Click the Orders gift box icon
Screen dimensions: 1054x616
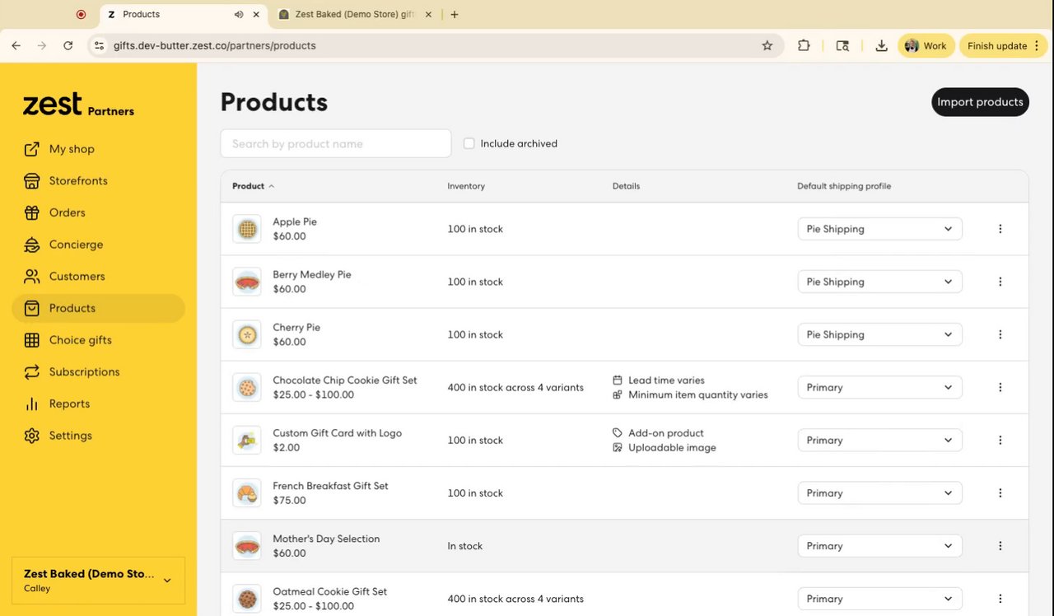[32, 212]
